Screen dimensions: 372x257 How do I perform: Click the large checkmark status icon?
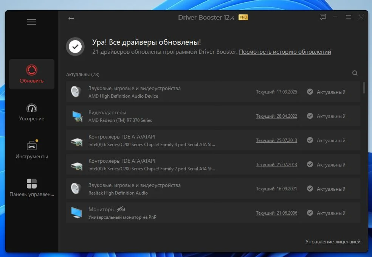[75, 47]
